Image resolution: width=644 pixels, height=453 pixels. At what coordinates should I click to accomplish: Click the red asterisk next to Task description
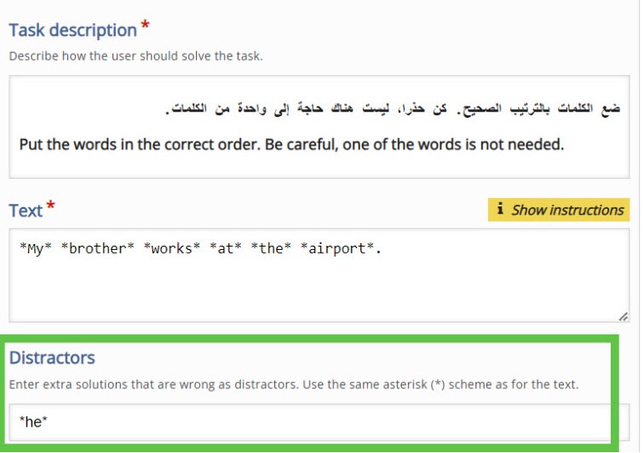(x=146, y=26)
